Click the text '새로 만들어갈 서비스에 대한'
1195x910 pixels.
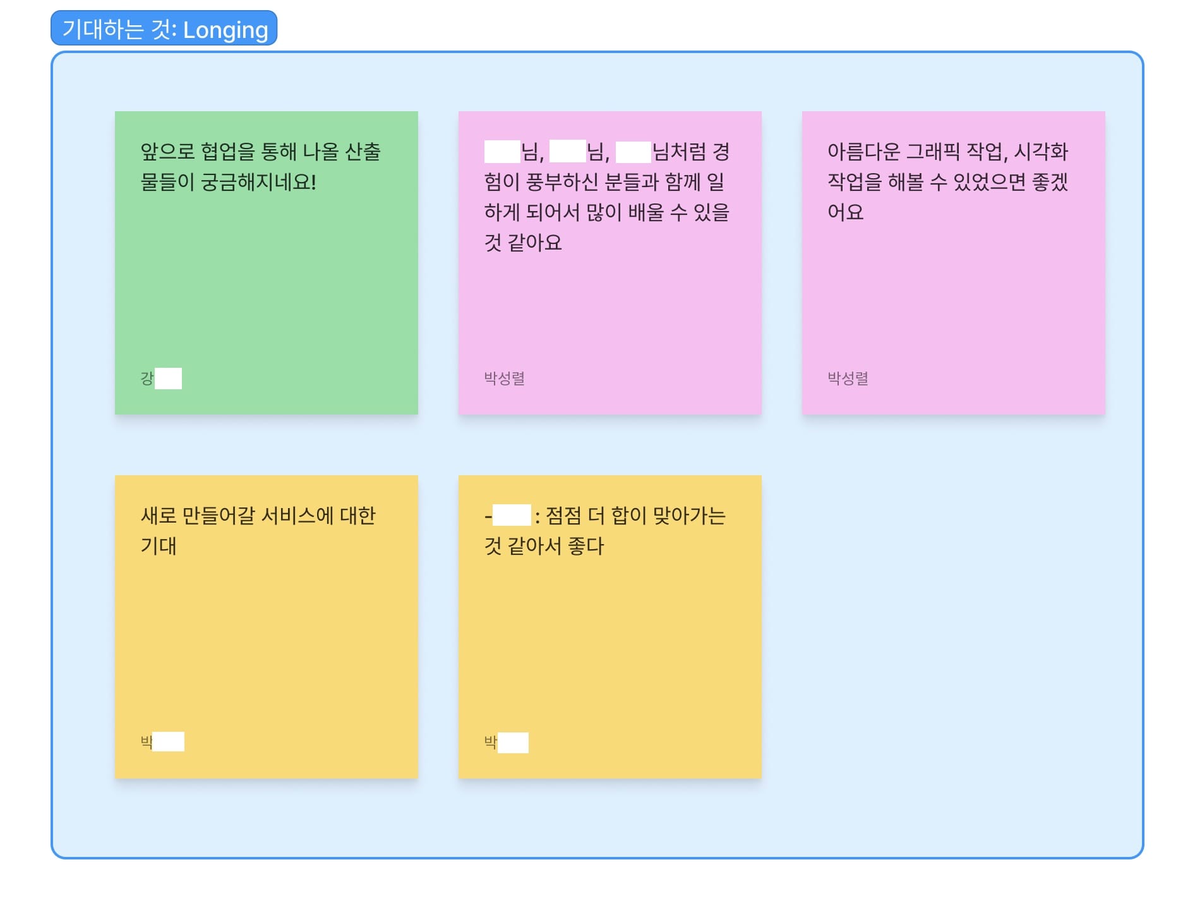tap(258, 516)
